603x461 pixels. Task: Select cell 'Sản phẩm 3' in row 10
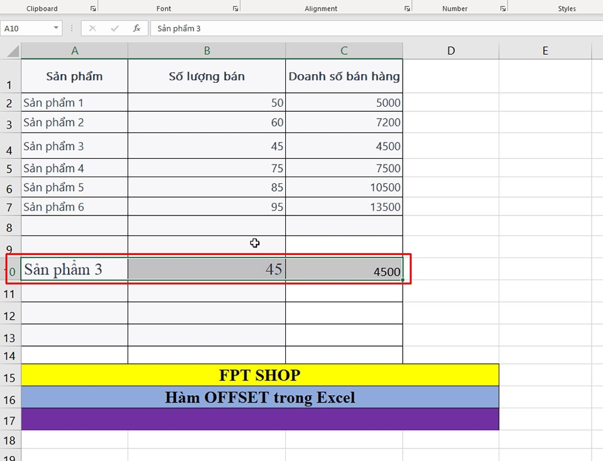[x=75, y=269]
